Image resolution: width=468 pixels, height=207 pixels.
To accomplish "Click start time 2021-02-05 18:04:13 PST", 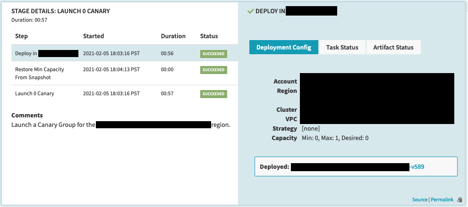I will [111, 69].
